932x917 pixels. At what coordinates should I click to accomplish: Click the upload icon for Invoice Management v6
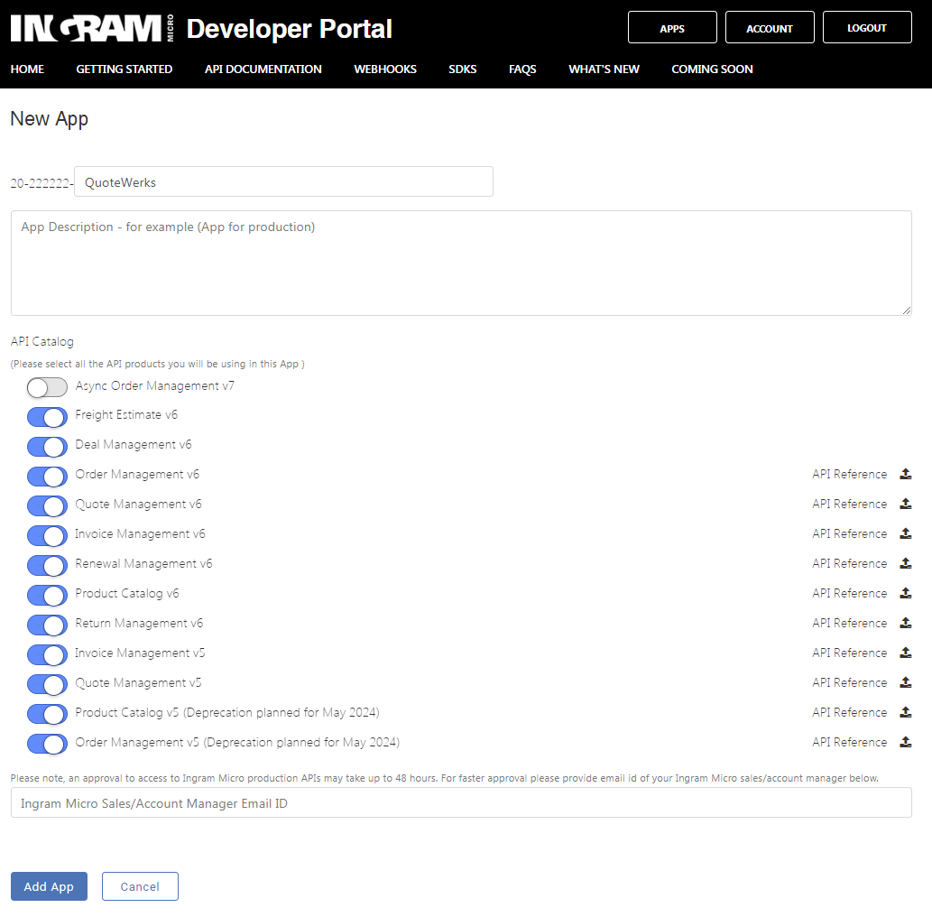click(905, 534)
